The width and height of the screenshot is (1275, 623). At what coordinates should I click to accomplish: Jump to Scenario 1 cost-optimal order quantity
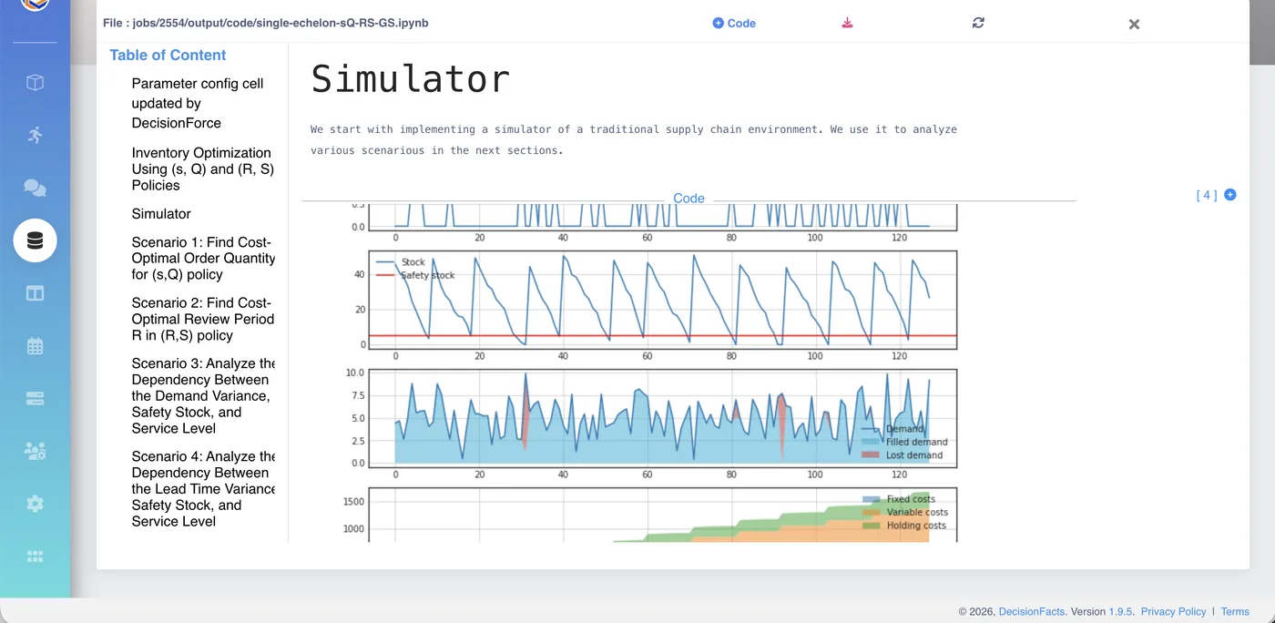pos(203,259)
